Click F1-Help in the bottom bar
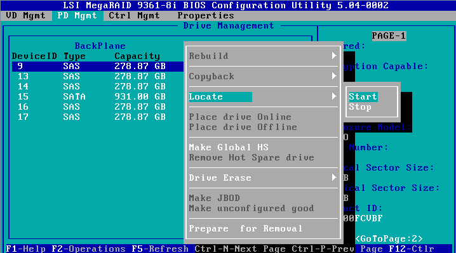 tap(25, 249)
